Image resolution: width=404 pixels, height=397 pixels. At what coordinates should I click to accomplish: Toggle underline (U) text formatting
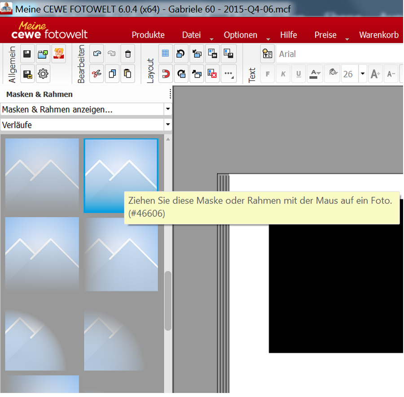pyautogui.click(x=298, y=74)
